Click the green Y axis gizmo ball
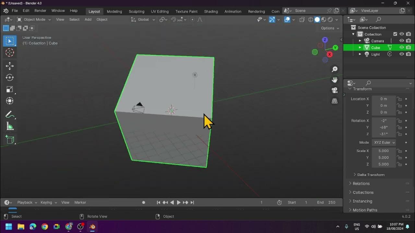The image size is (415, 233). coord(335,48)
